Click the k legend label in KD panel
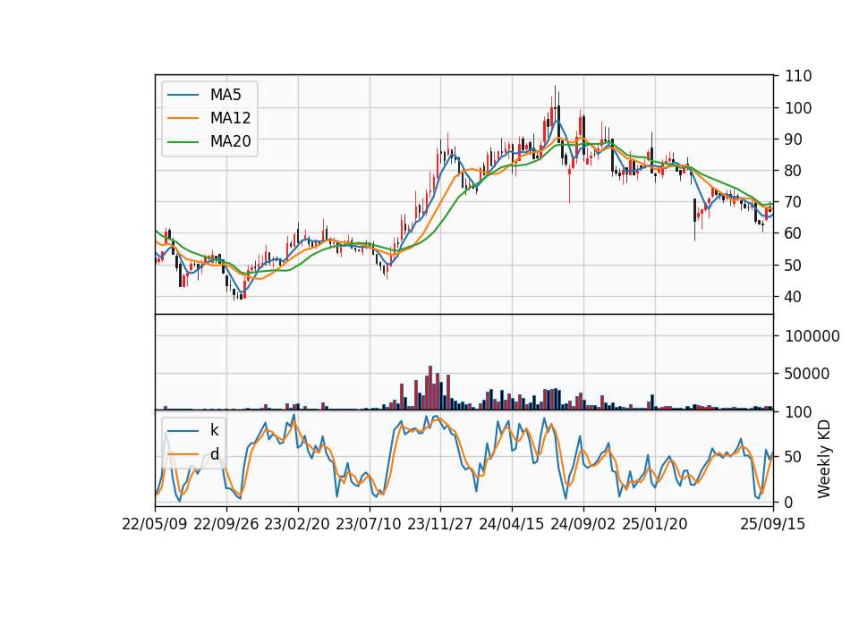This screenshot has width=859, height=617. pyautogui.click(x=214, y=430)
